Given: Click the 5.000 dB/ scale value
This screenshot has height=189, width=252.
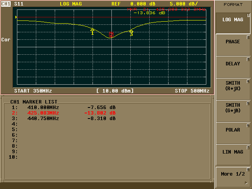Looking at the screenshot, I should [184, 4].
